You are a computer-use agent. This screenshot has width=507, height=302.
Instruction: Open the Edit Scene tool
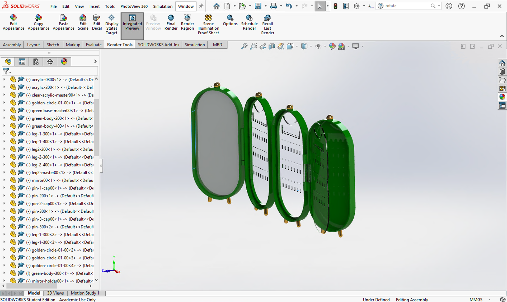click(83, 23)
